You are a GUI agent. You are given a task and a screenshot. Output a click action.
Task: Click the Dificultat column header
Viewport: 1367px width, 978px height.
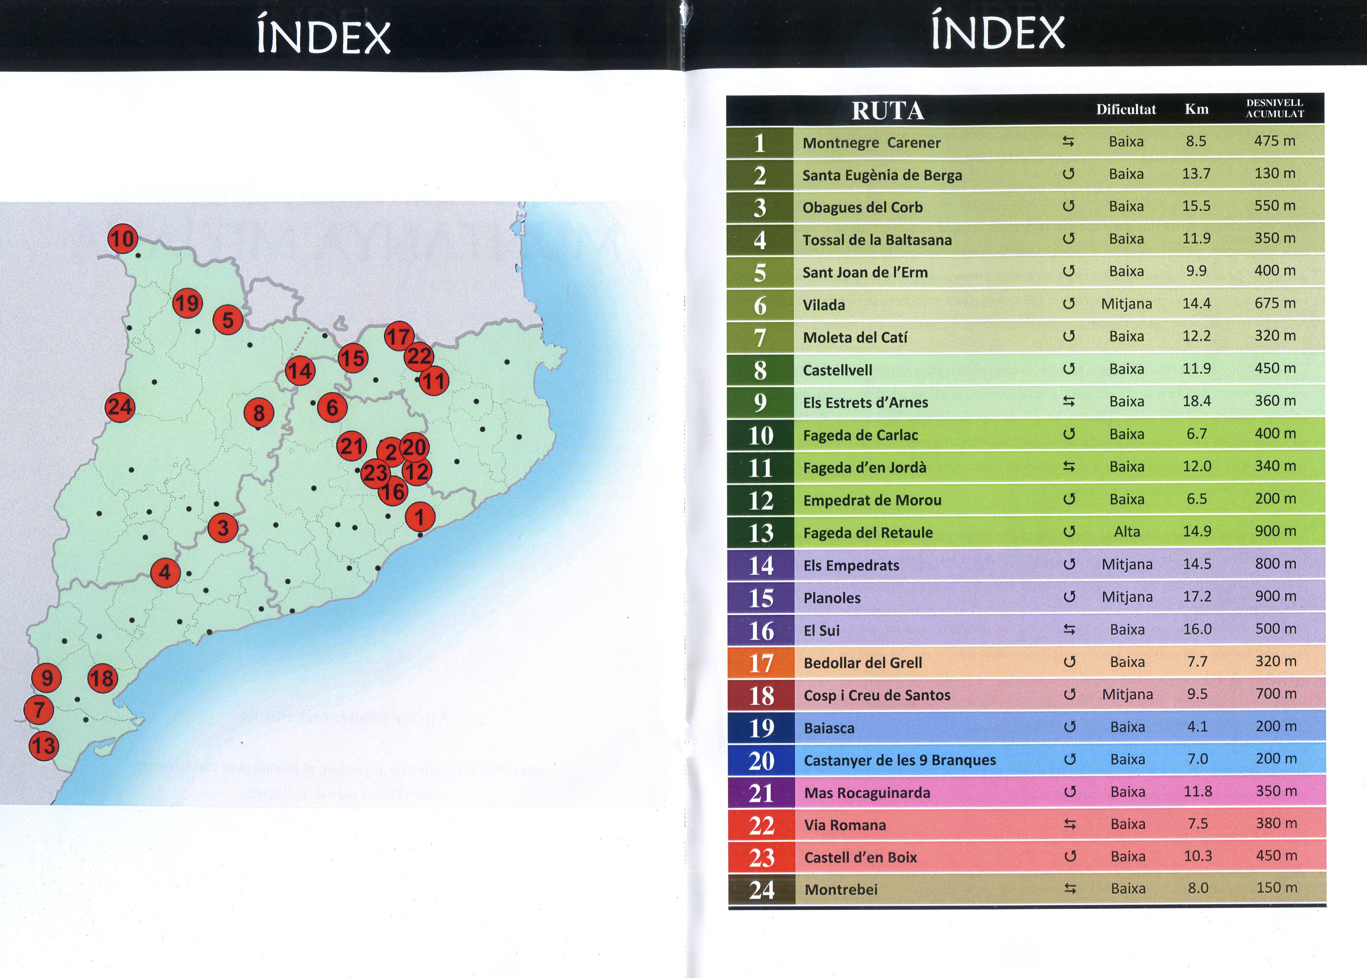1125,110
